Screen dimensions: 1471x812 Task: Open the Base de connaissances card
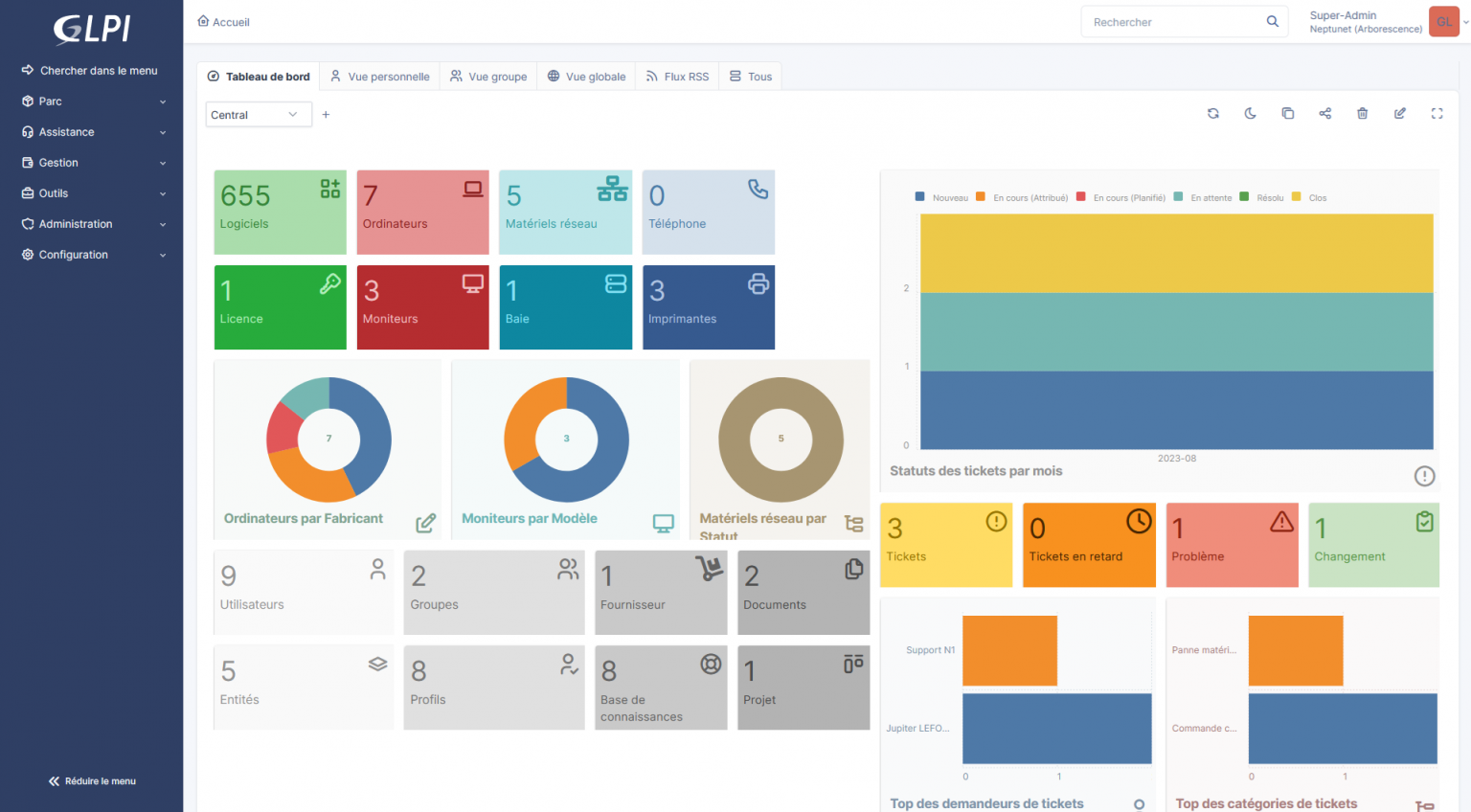click(661, 688)
